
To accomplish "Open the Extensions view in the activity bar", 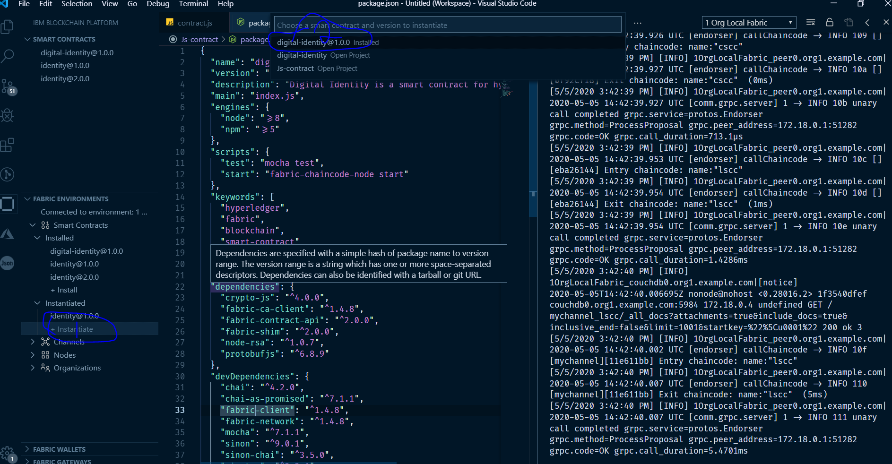I will 8,145.
